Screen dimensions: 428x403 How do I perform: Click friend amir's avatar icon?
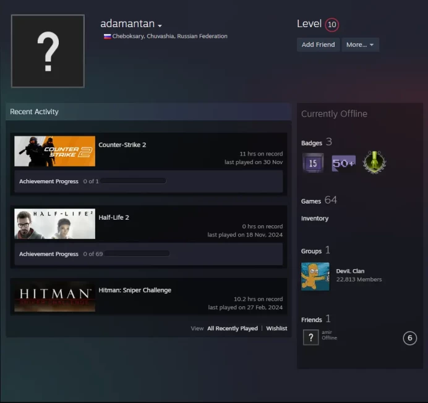click(x=311, y=338)
